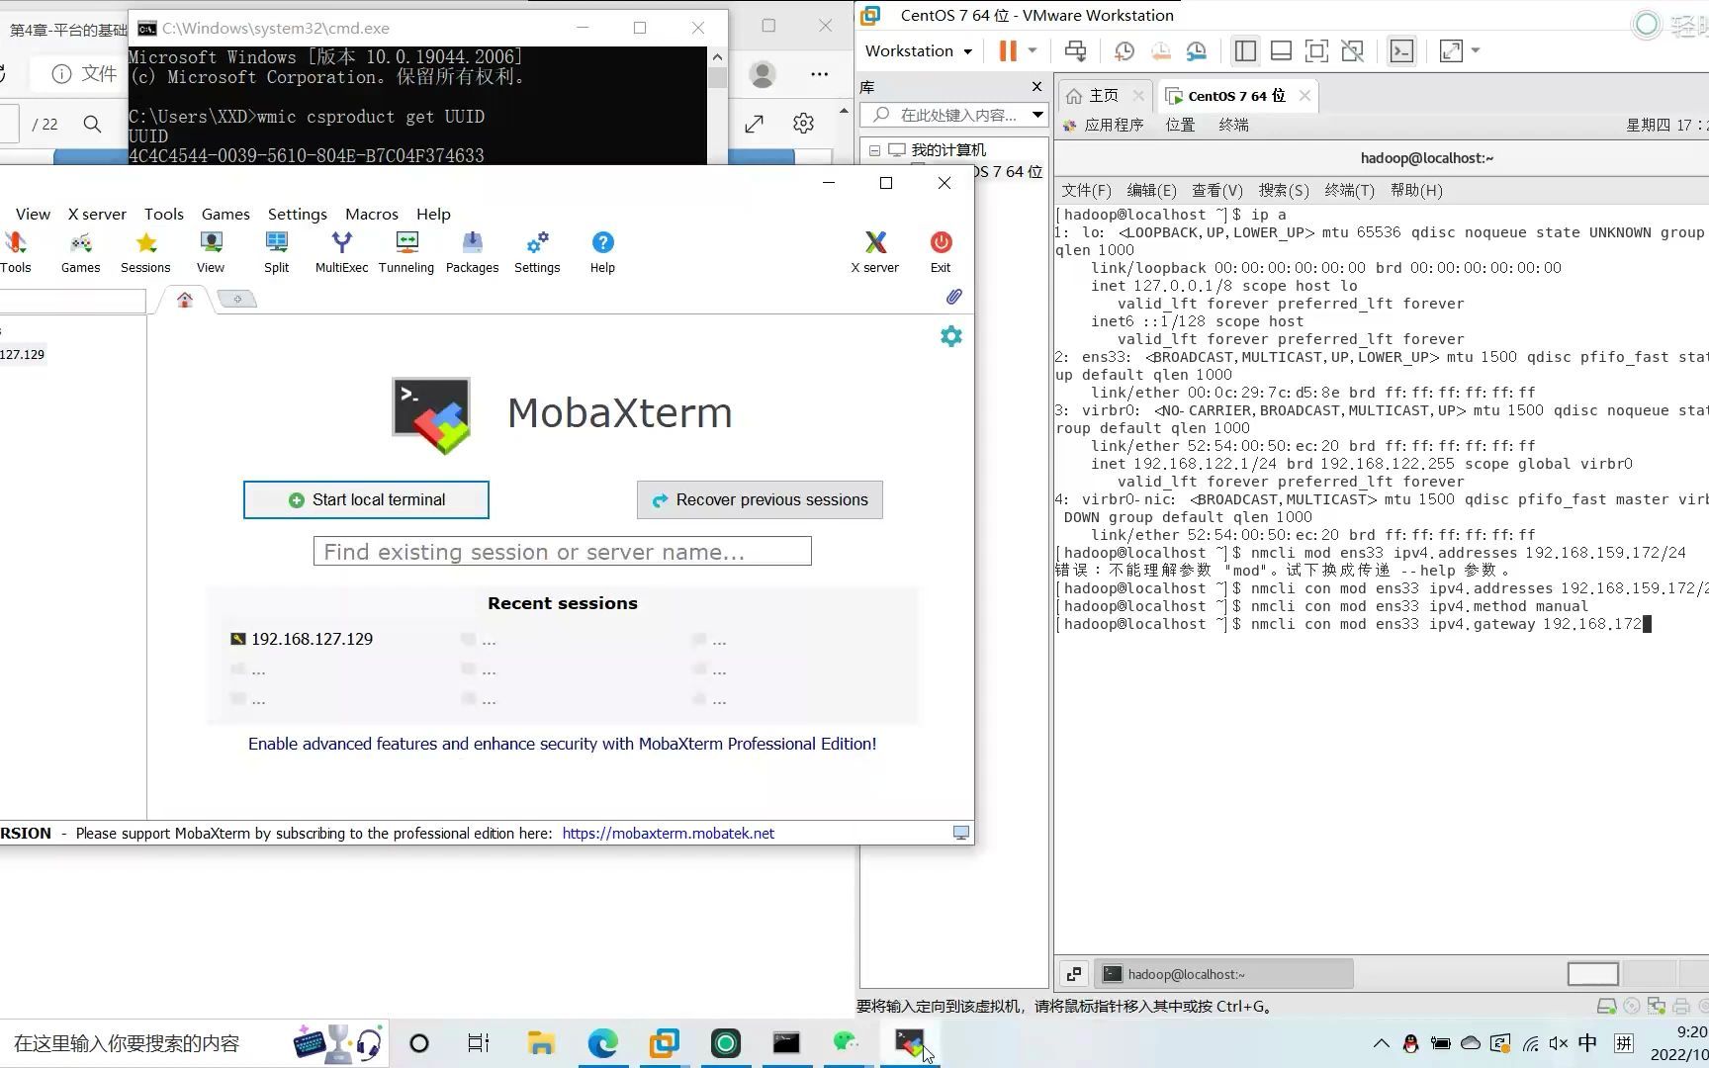Open 终端(T) menu in the hadoop terminal
The image size is (1709, 1068).
coord(1349,190)
